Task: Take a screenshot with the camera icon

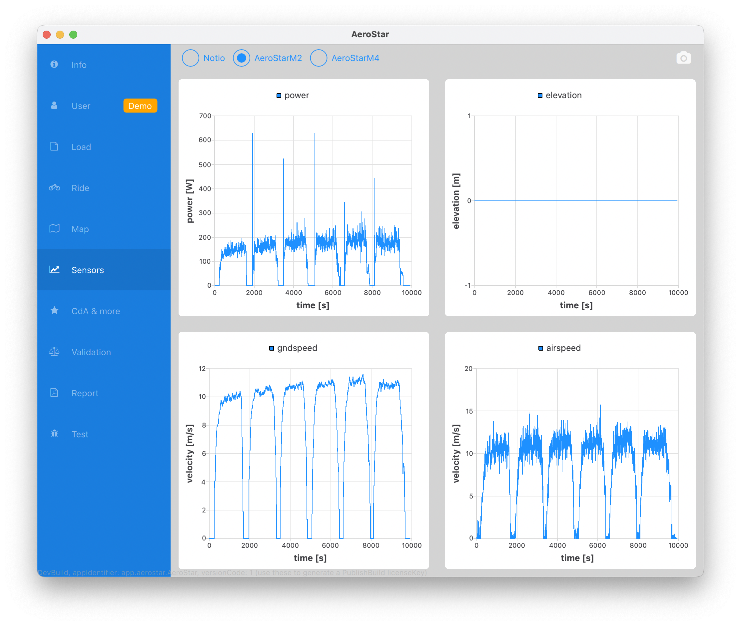Action: [x=683, y=58]
